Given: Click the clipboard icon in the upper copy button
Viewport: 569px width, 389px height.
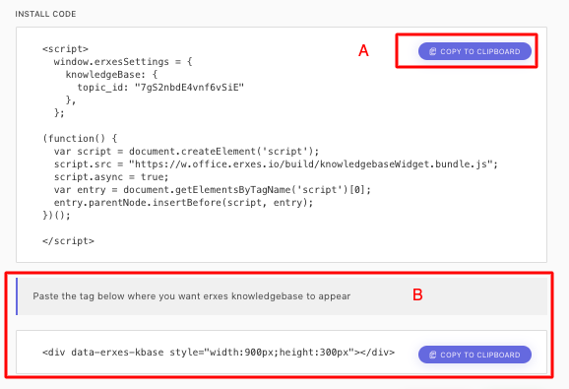Looking at the screenshot, I should (x=432, y=51).
